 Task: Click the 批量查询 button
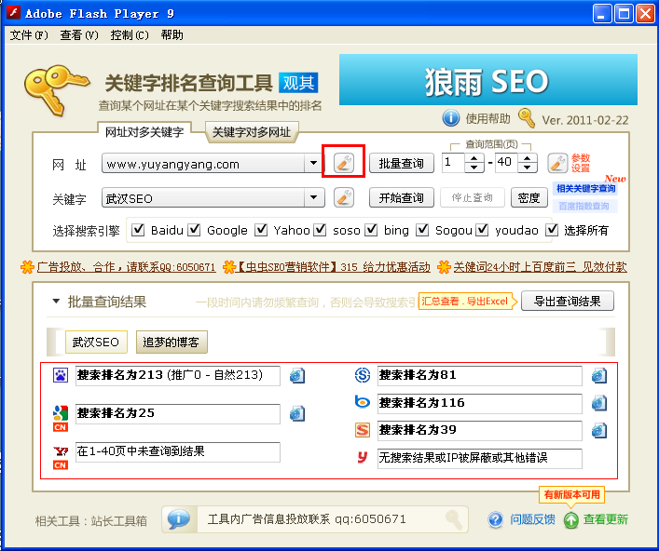pos(402,163)
